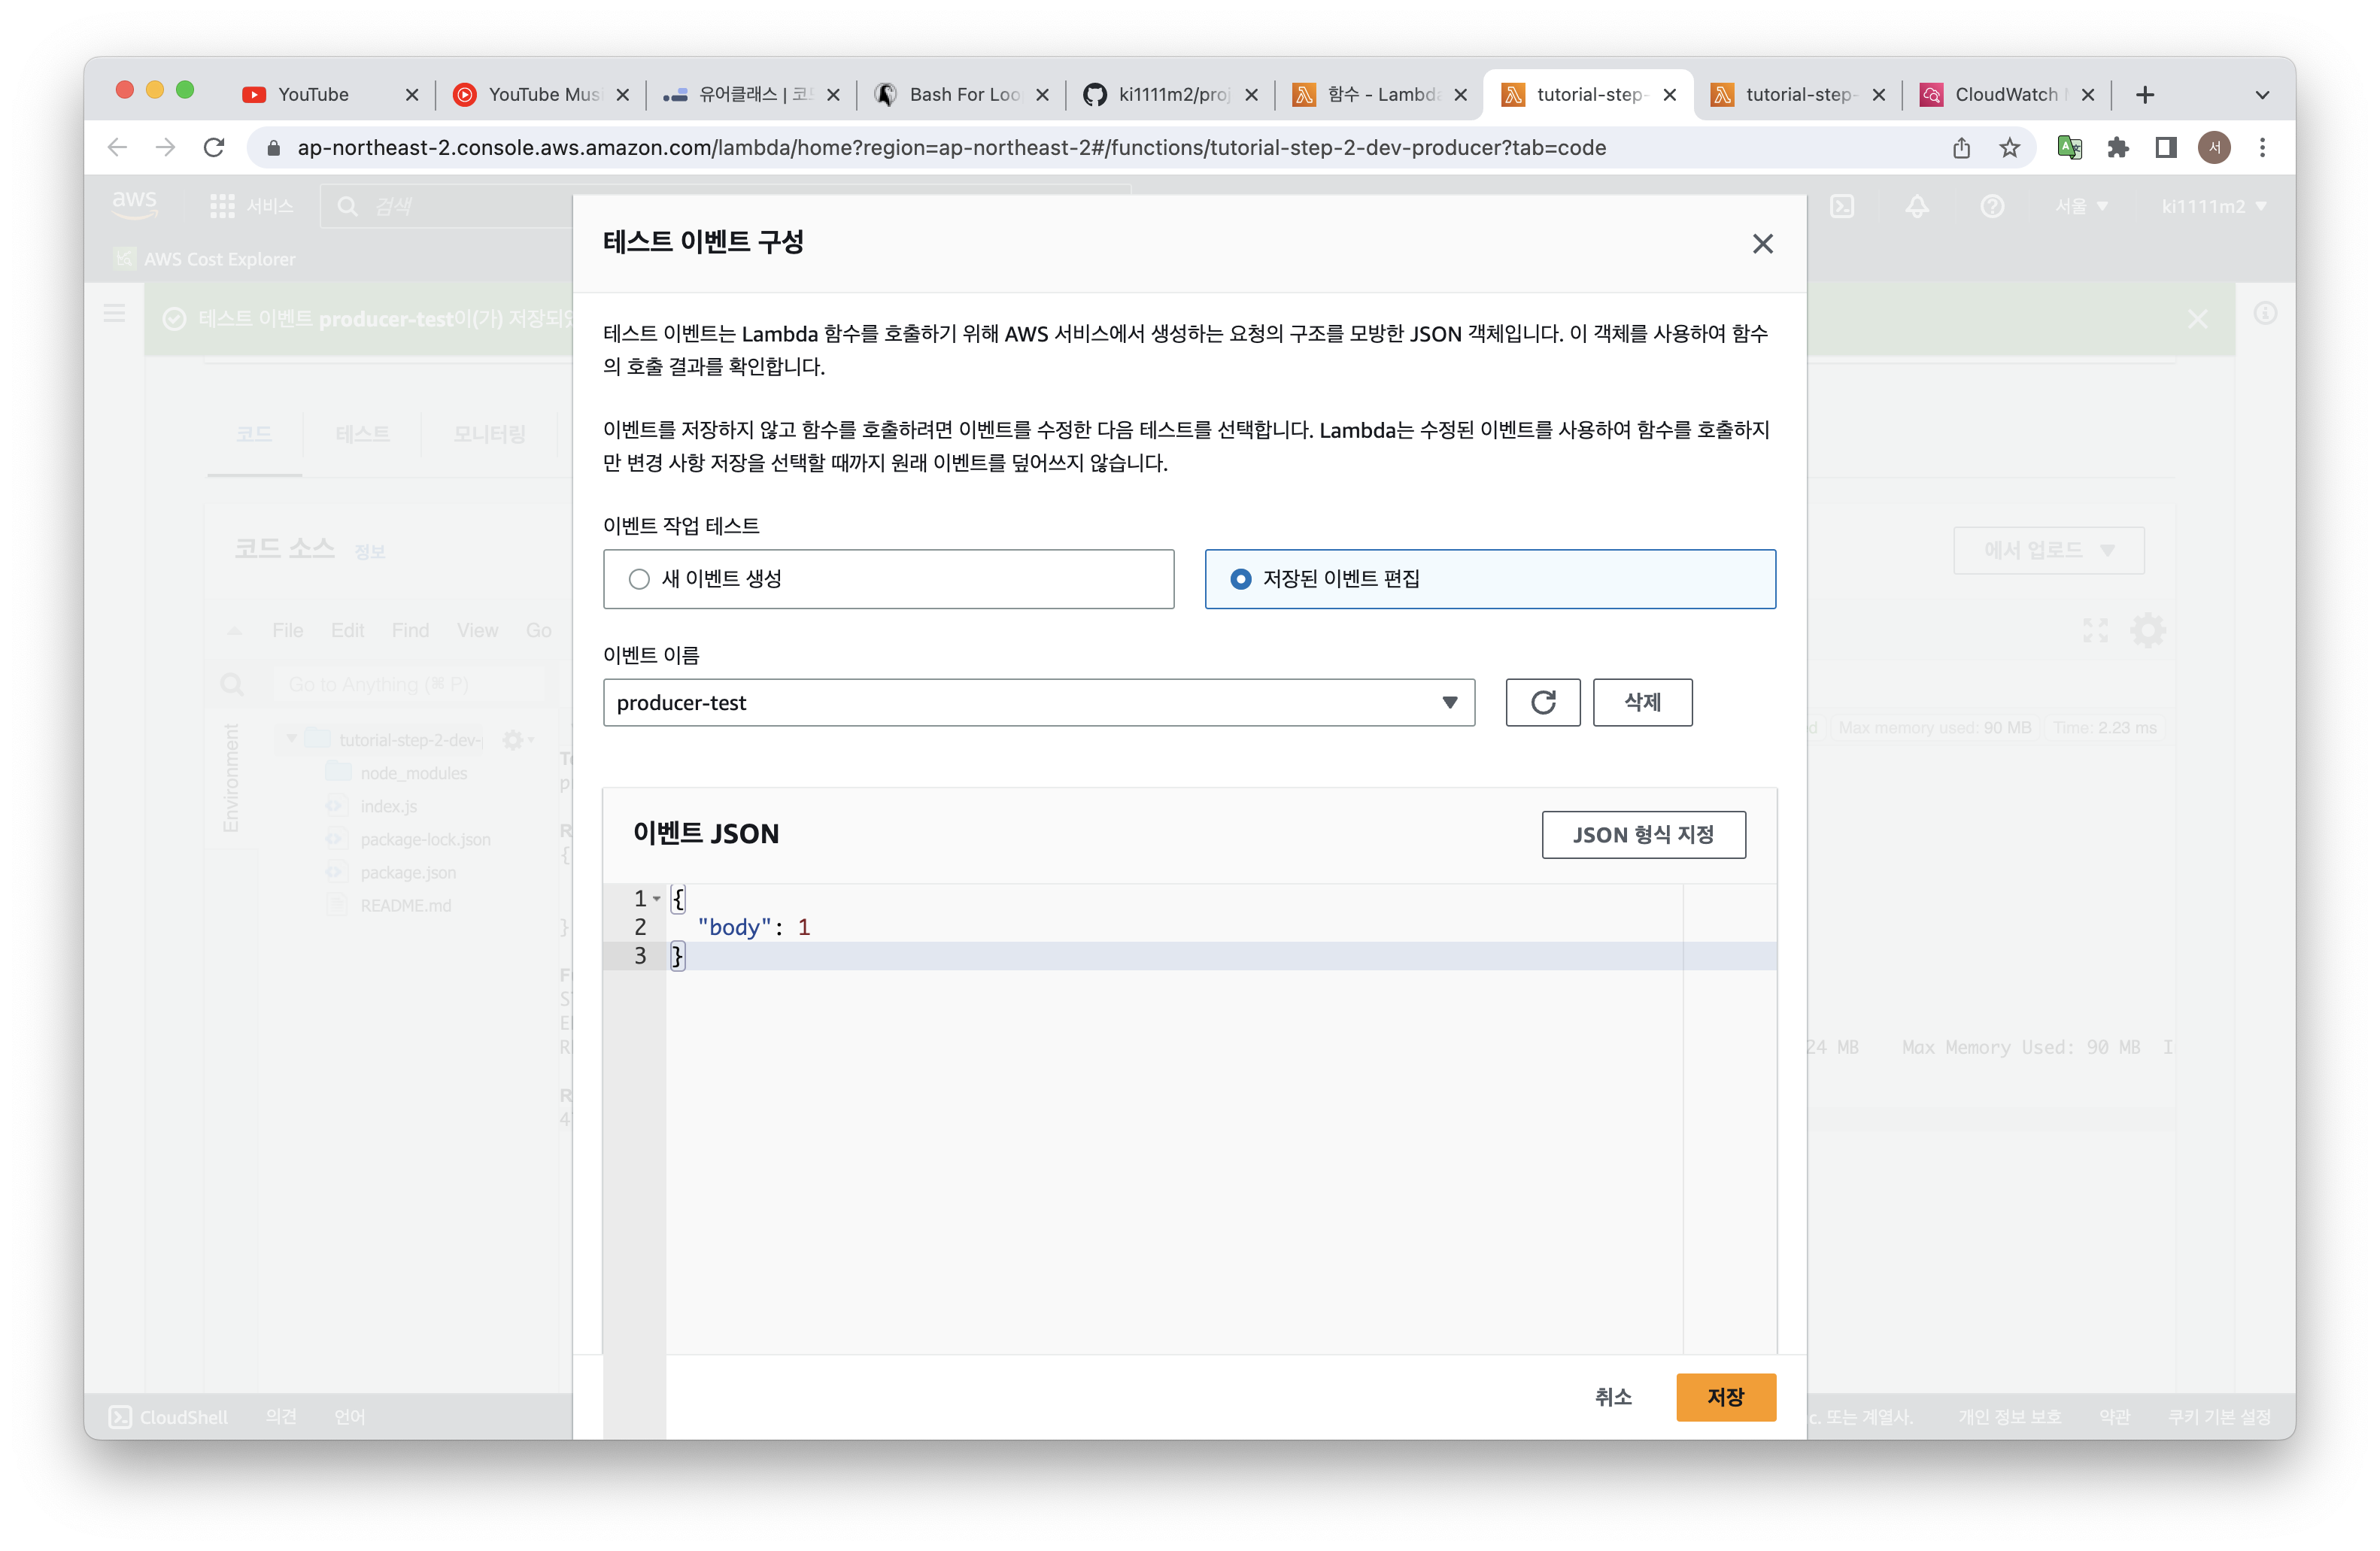The image size is (2380, 1551).
Task: Bookmark this page with star icon
Action: coord(2009,148)
